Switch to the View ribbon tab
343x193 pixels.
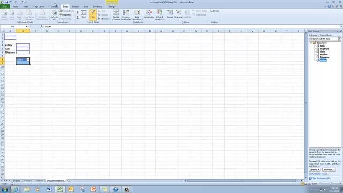click(x=86, y=6)
